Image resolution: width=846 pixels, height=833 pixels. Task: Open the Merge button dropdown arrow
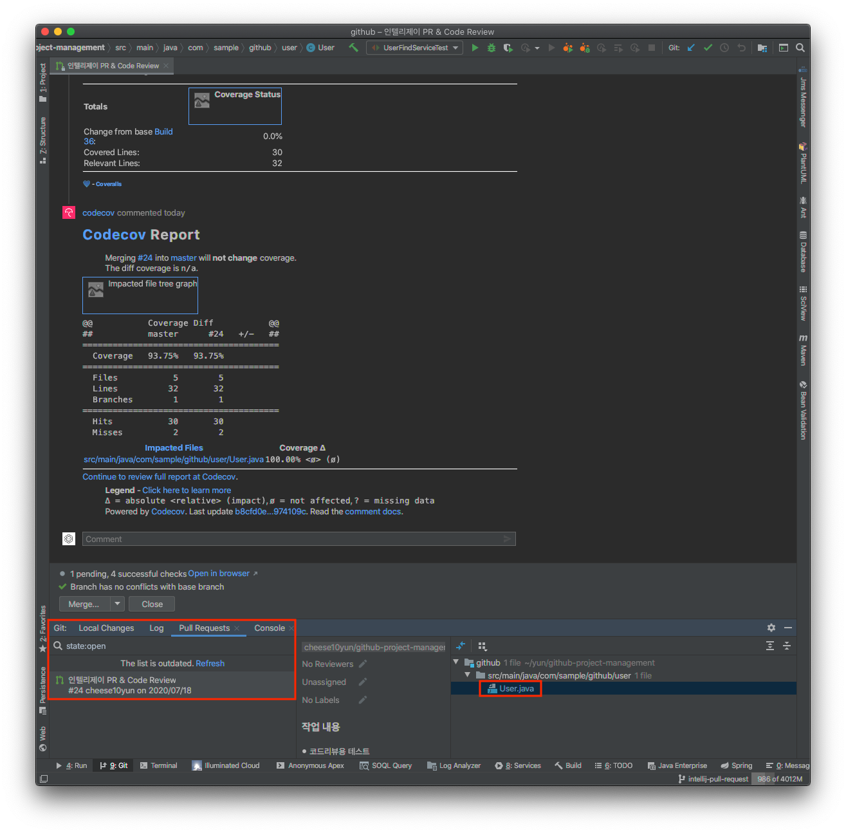(x=117, y=604)
